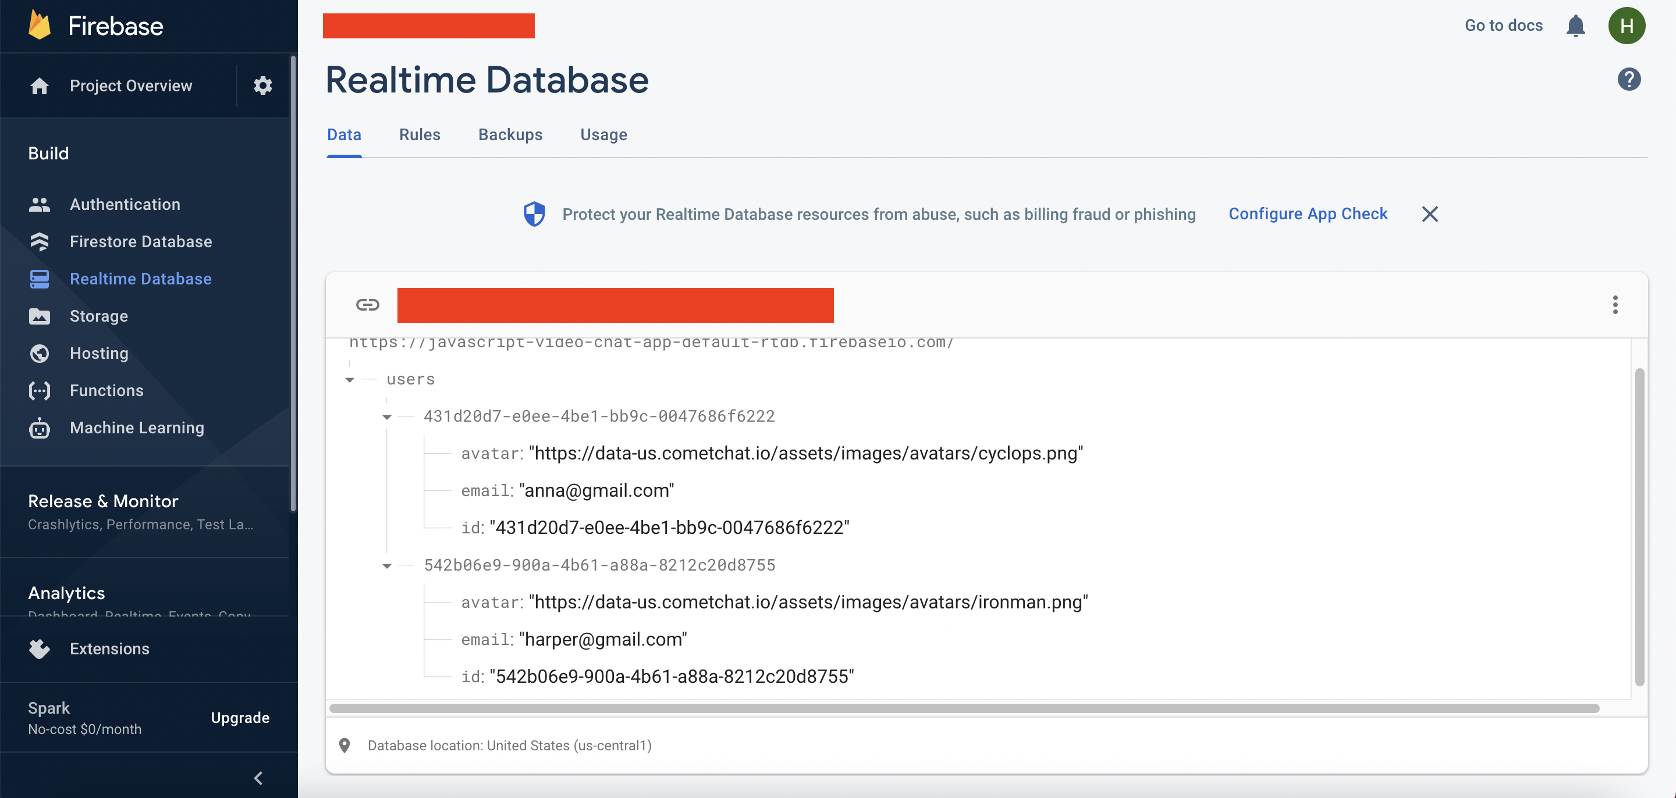
Task: Collapse the users node
Action: pyautogui.click(x=349, y=380)
